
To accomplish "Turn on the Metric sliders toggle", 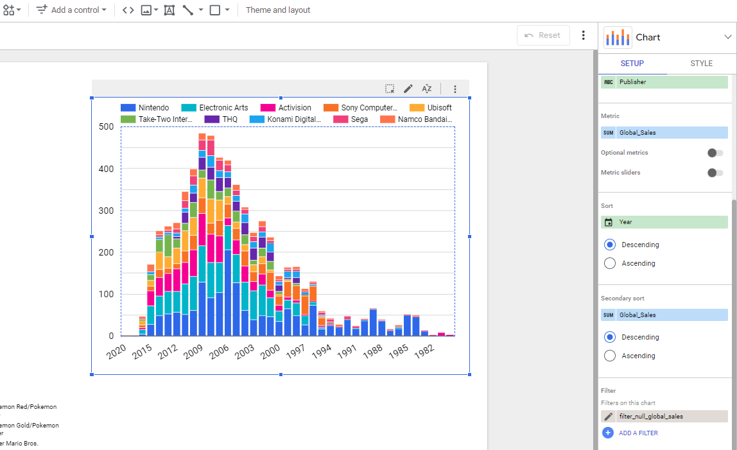I will pos(715,173).
